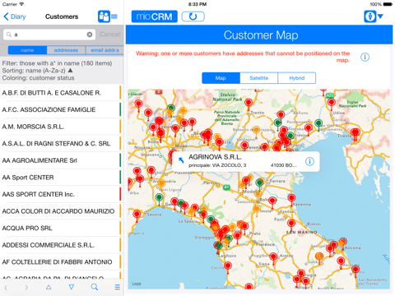Screen dimensions: 395x296
Task: Open the user profile dropdown menu
Action: [x=374, y=16]
